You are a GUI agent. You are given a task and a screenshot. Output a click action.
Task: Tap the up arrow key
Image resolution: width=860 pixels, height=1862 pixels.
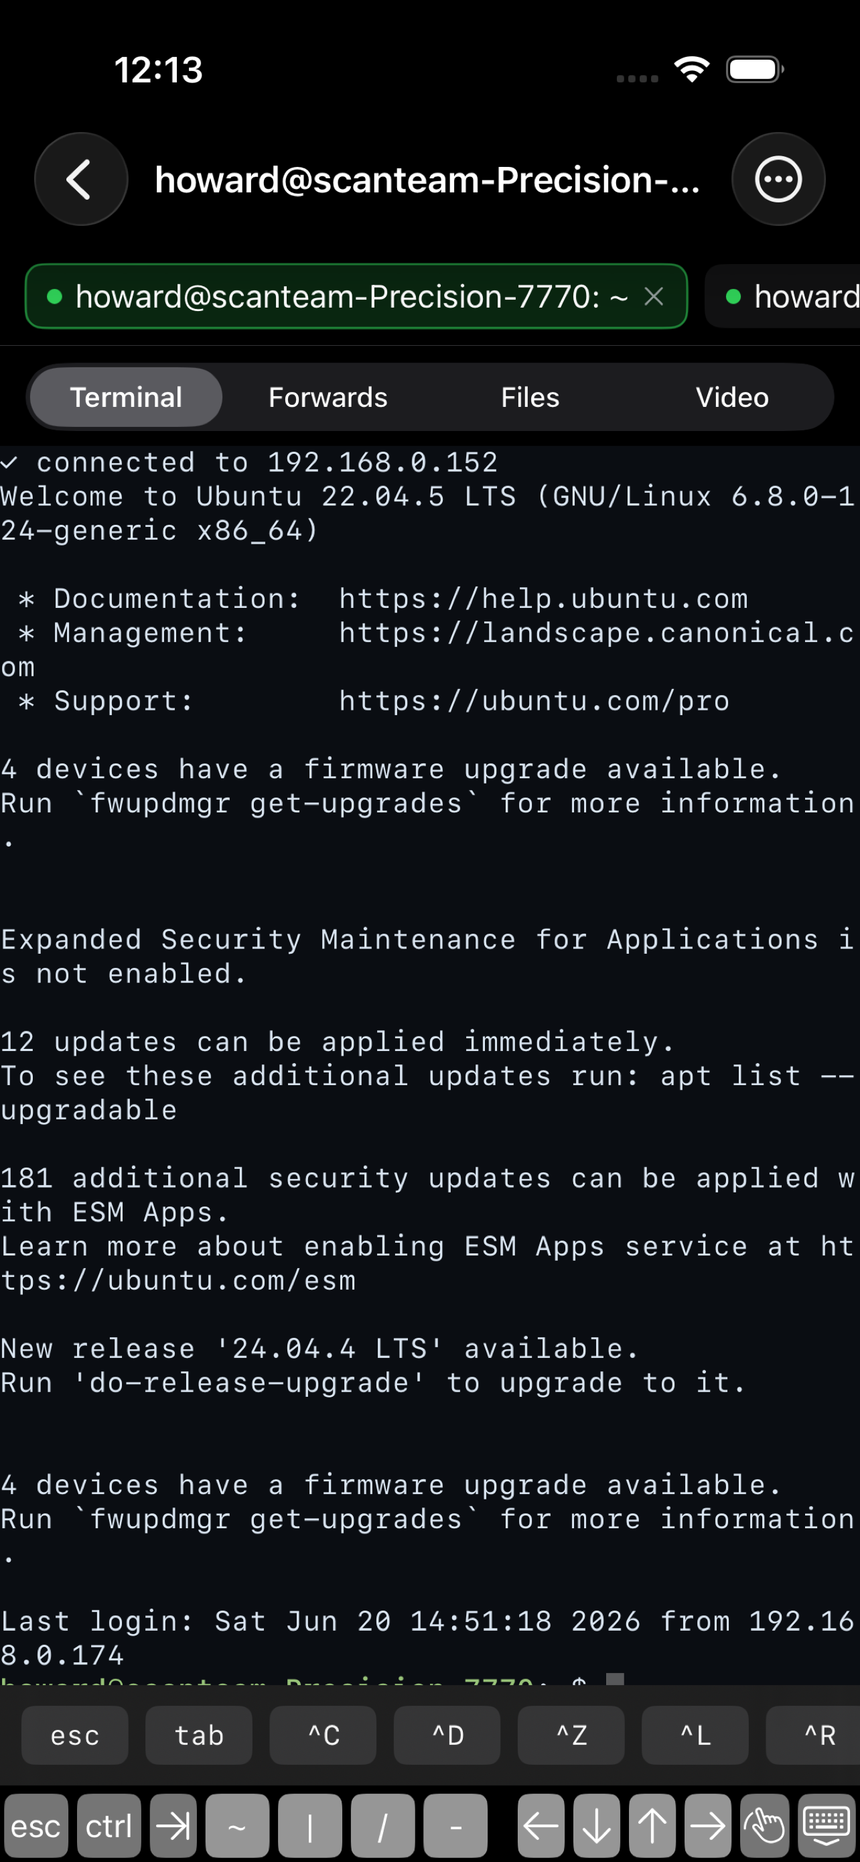coord(652,1826)
